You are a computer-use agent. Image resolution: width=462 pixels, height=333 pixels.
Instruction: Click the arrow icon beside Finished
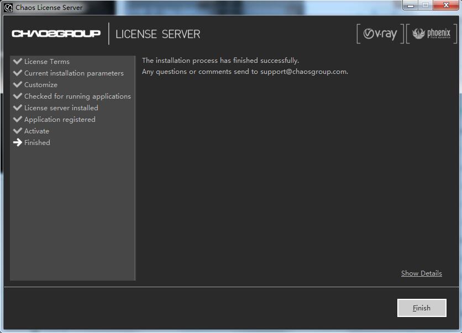pos(18,142)
